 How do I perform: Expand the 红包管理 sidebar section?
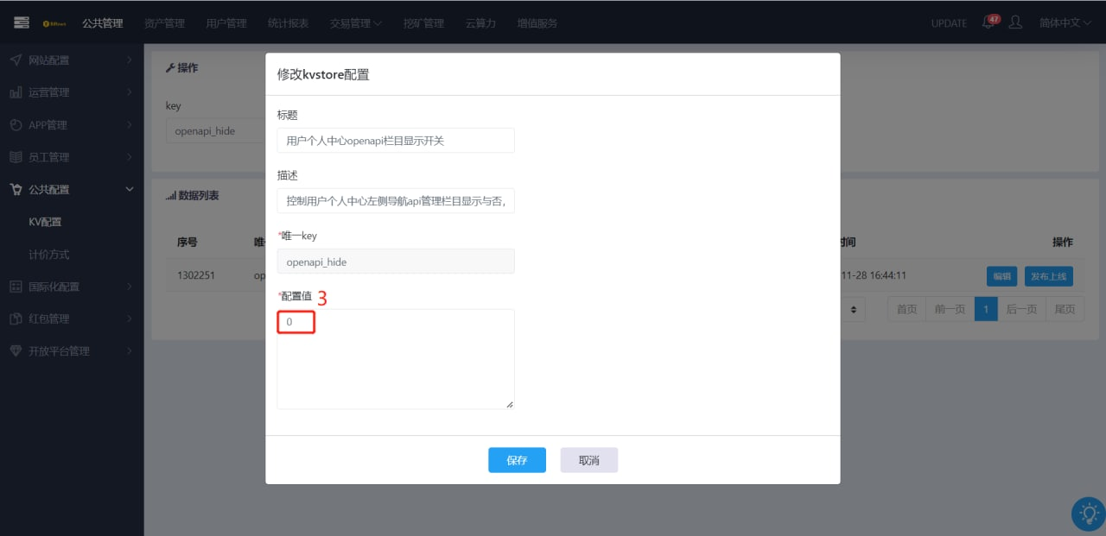pos(72,318)
